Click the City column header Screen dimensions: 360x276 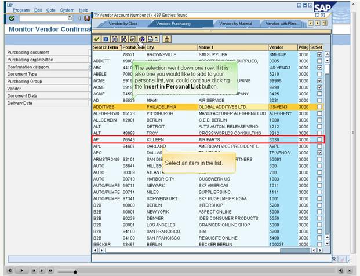coord(172,47)
